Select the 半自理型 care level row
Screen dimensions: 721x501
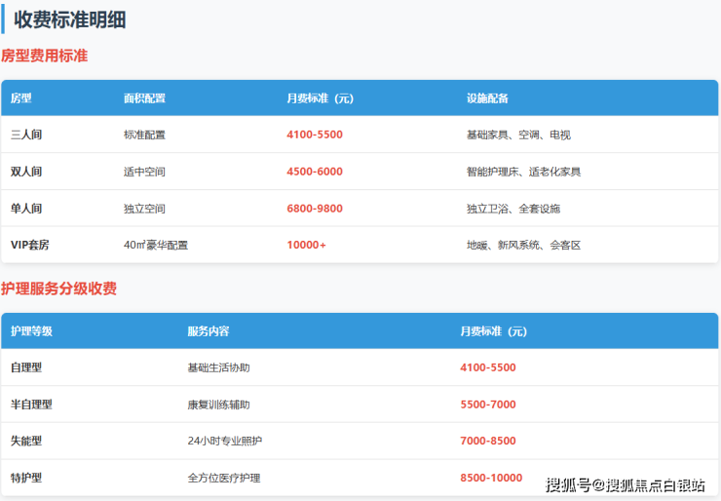coord(31,405)
